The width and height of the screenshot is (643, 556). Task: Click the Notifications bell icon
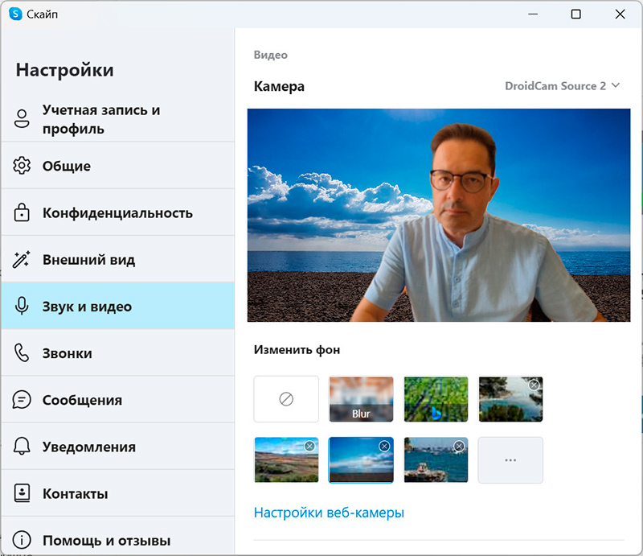22,447
